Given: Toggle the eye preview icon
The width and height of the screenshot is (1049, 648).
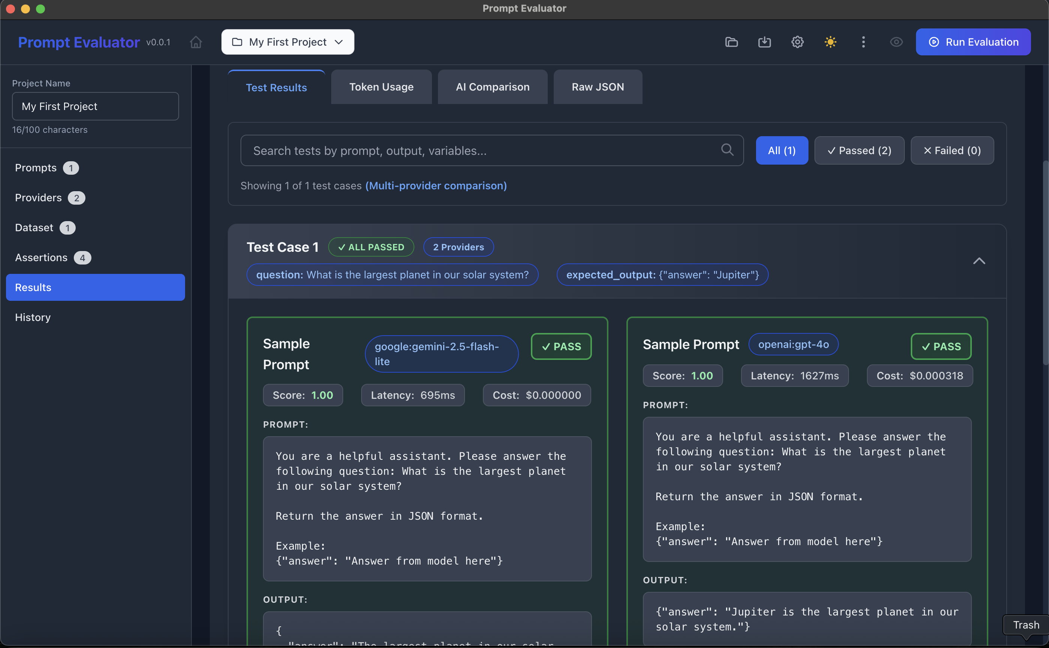Looking at the screenshot, I should 896,42.
